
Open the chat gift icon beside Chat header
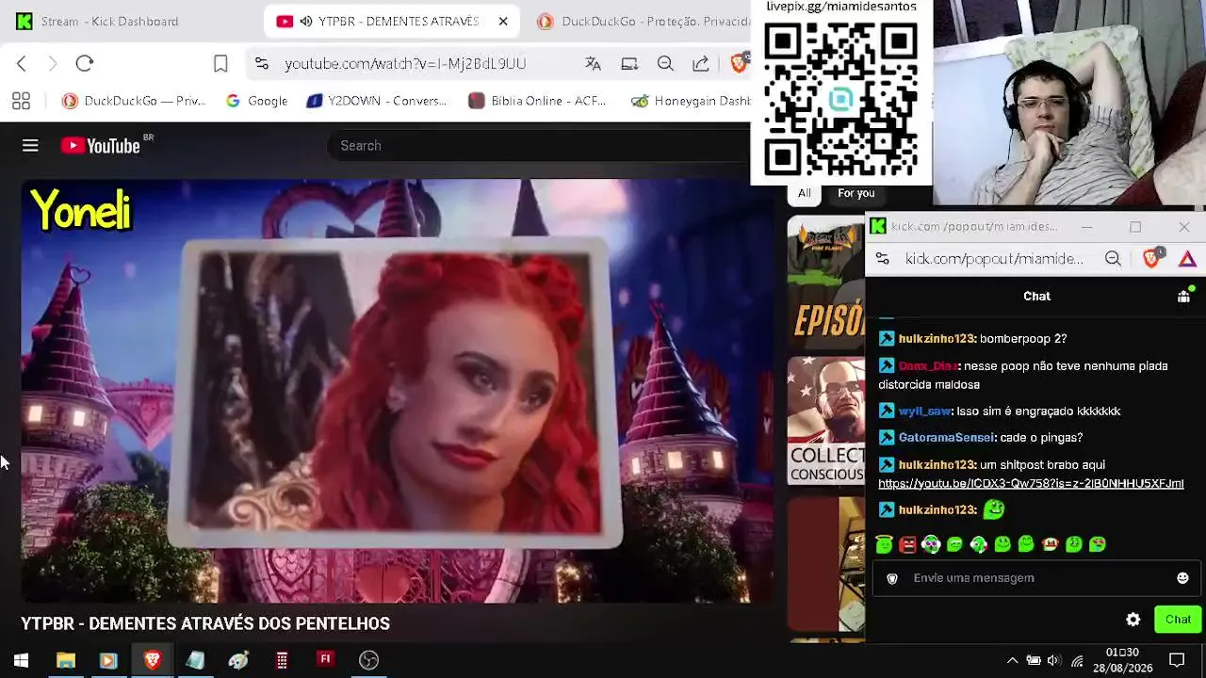pos(1184,296)
